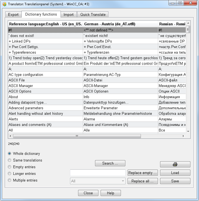Click the 'Info' German cell

(120, 97)
